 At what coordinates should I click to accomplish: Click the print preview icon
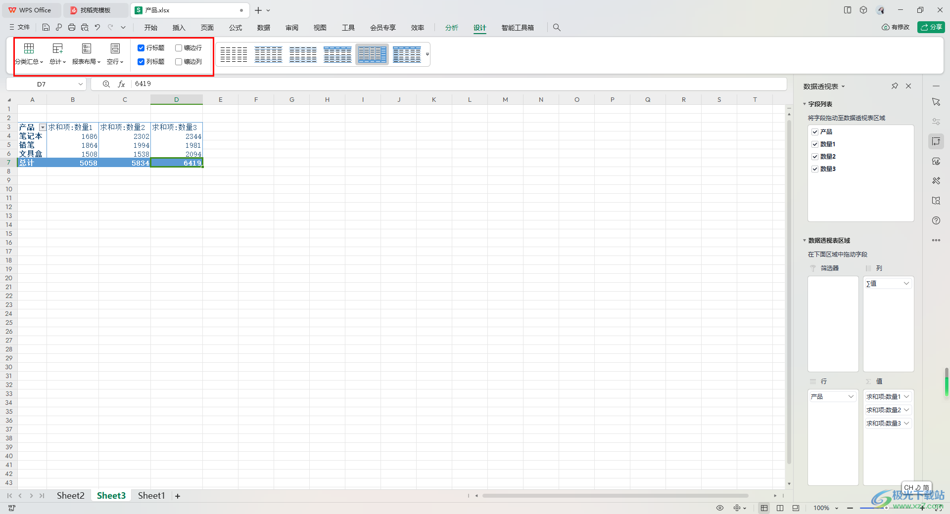85,28
